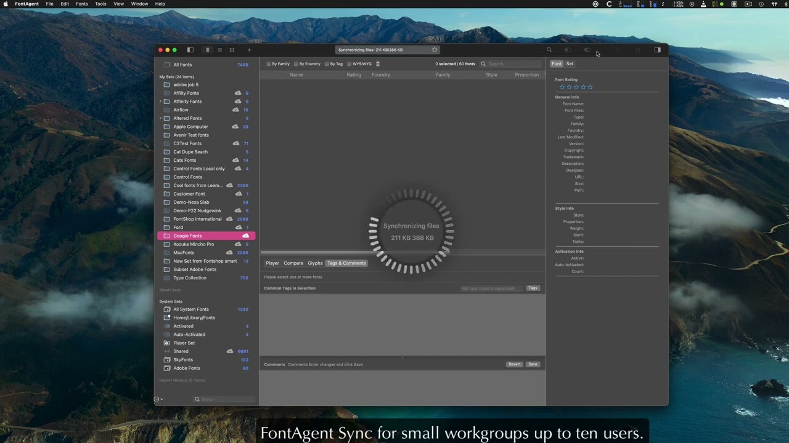Viewport: 789px width, 443px height.
Task: Click the Save comments button
Action: (x=533, y=364)
